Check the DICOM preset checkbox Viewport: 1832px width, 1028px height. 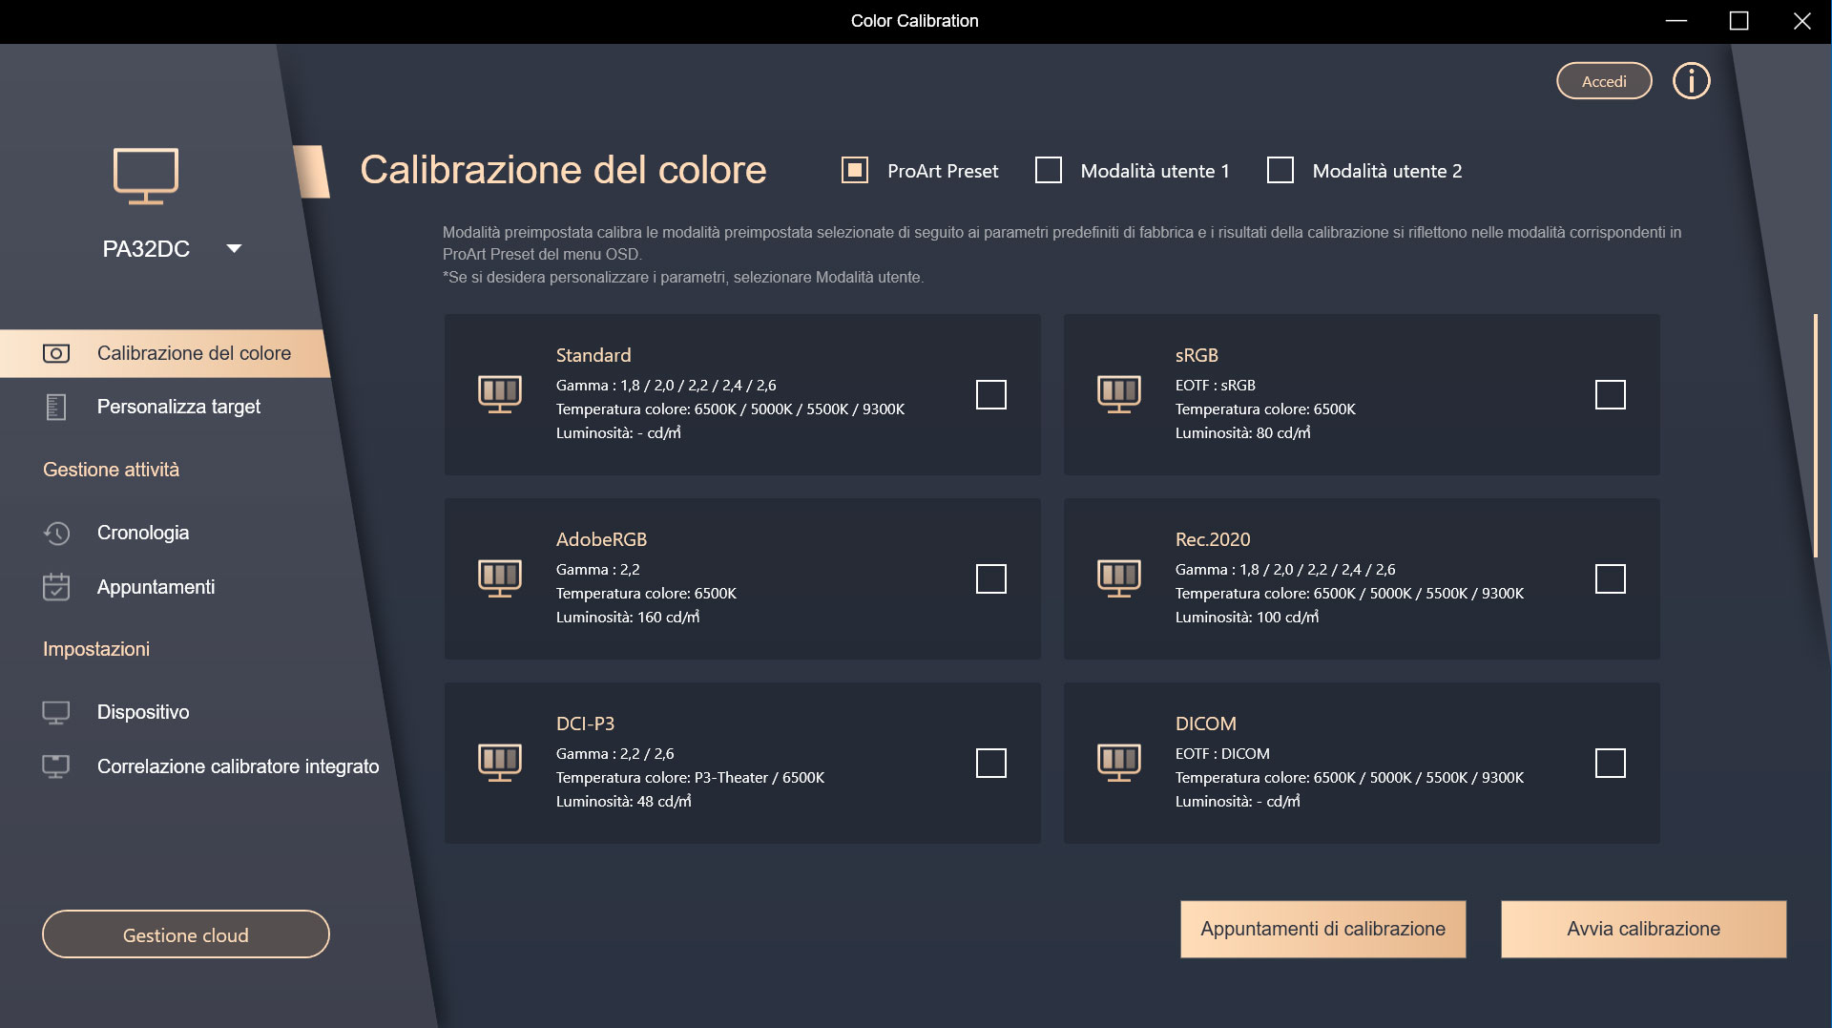(1611, 763)
